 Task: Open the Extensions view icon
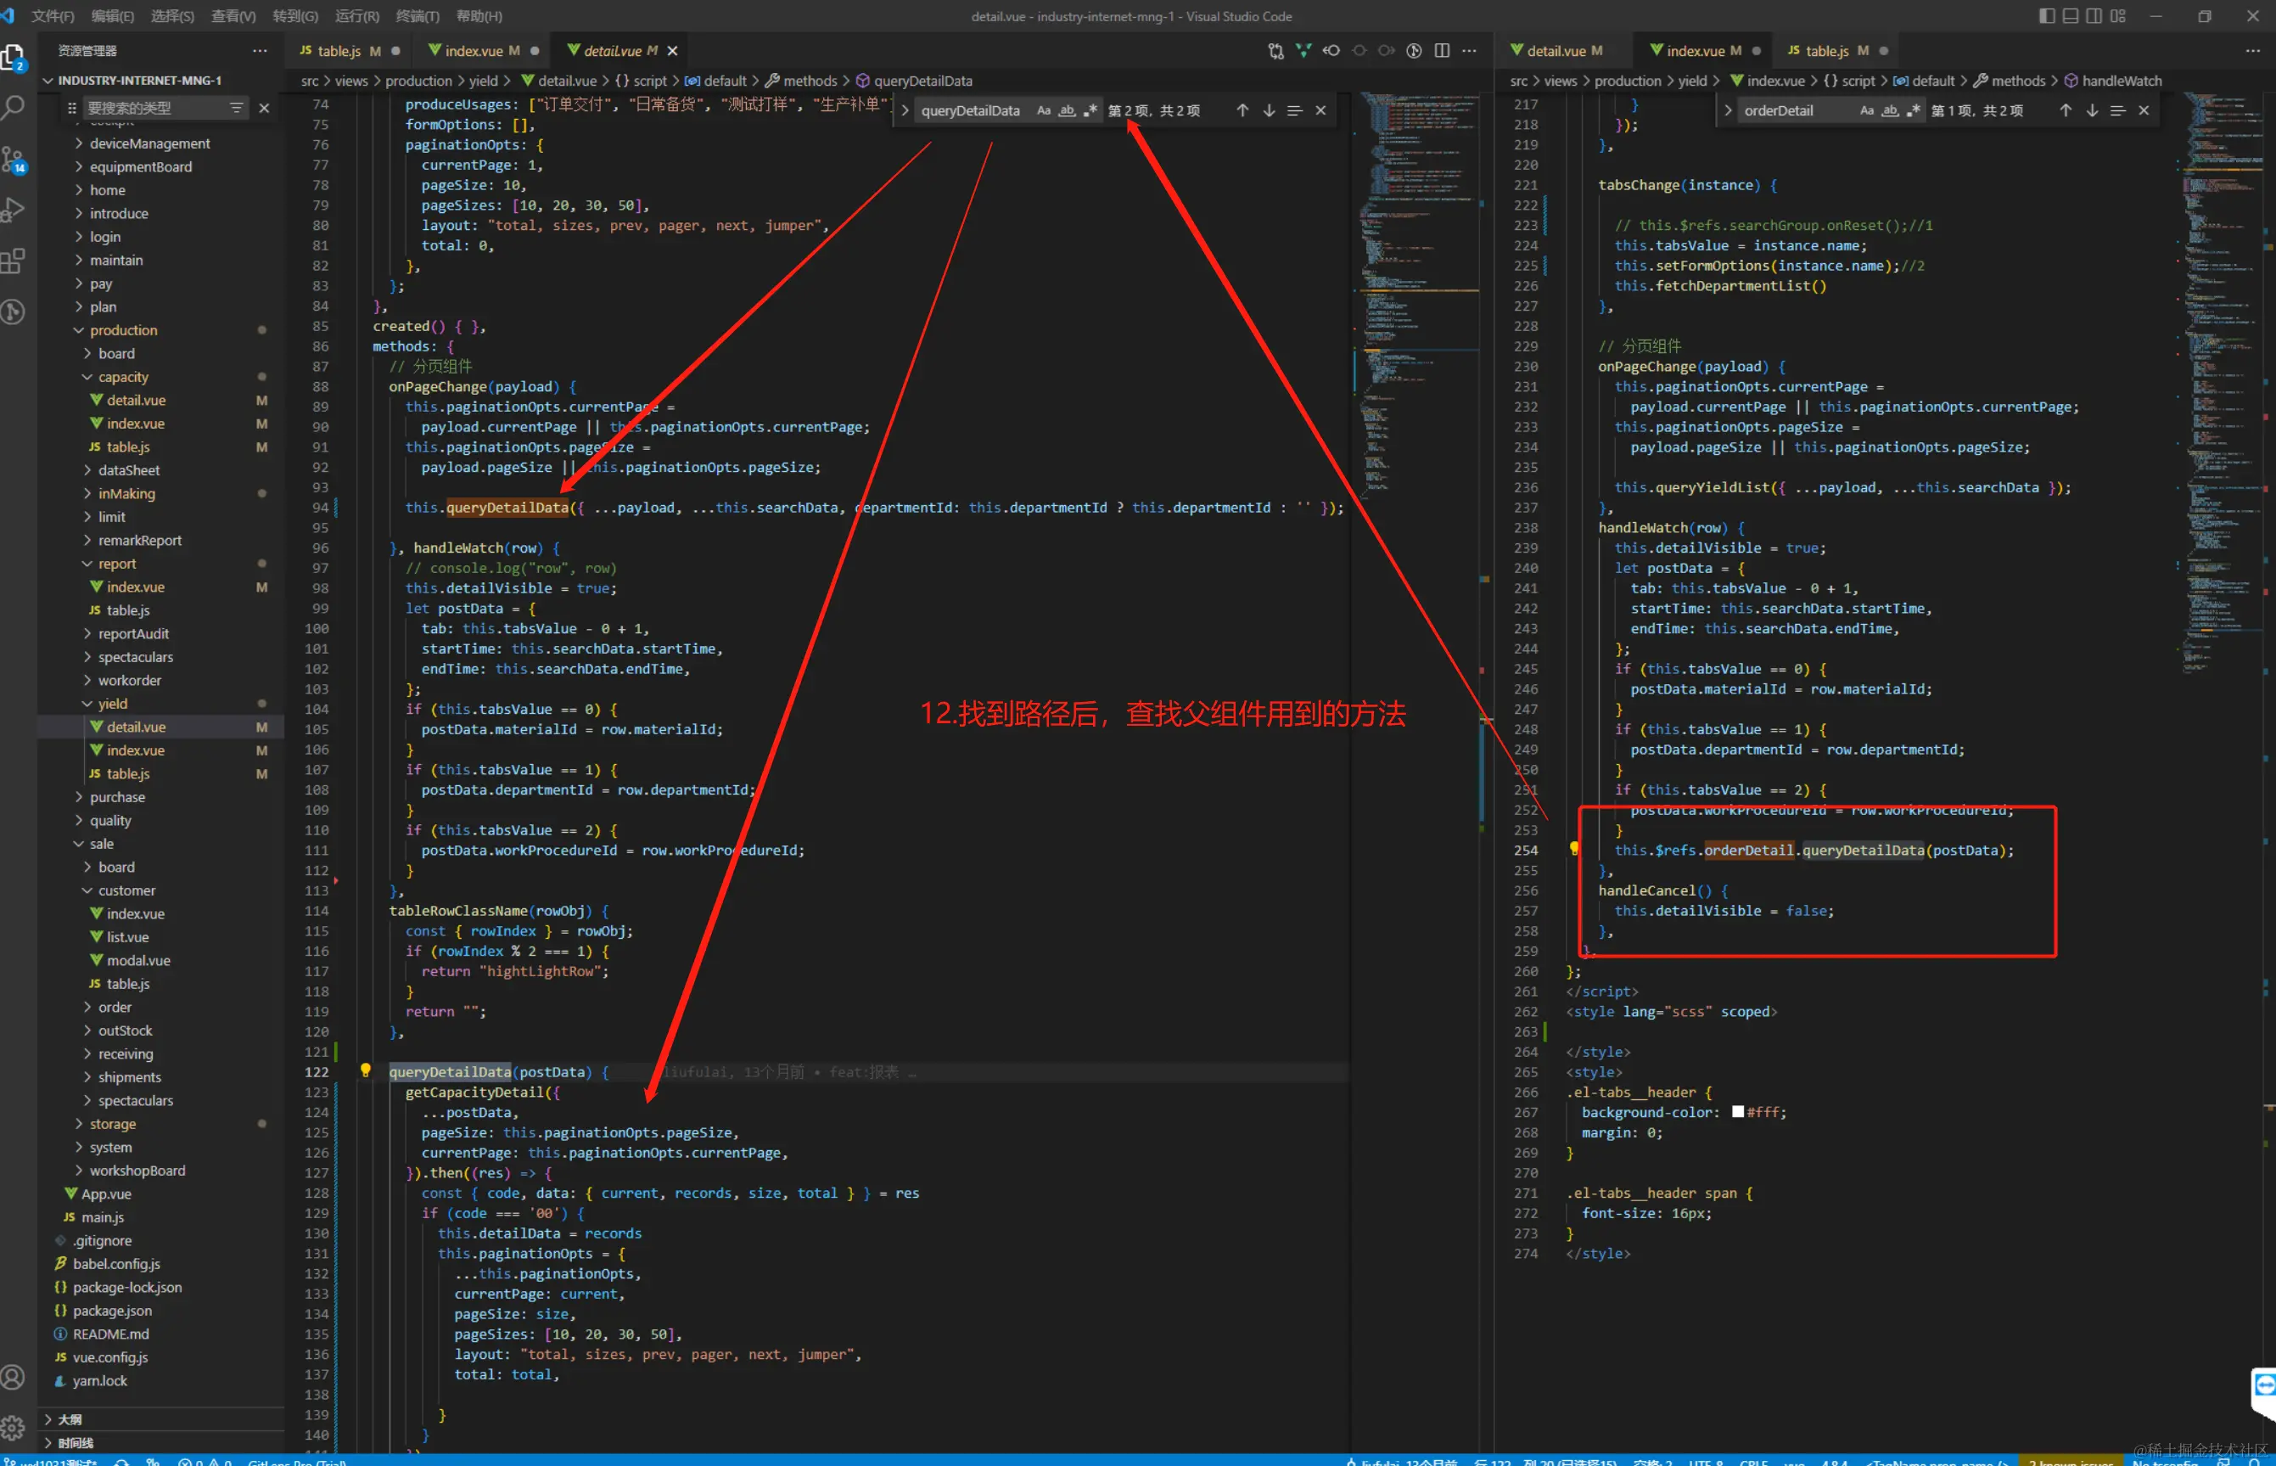pos(14,260)
